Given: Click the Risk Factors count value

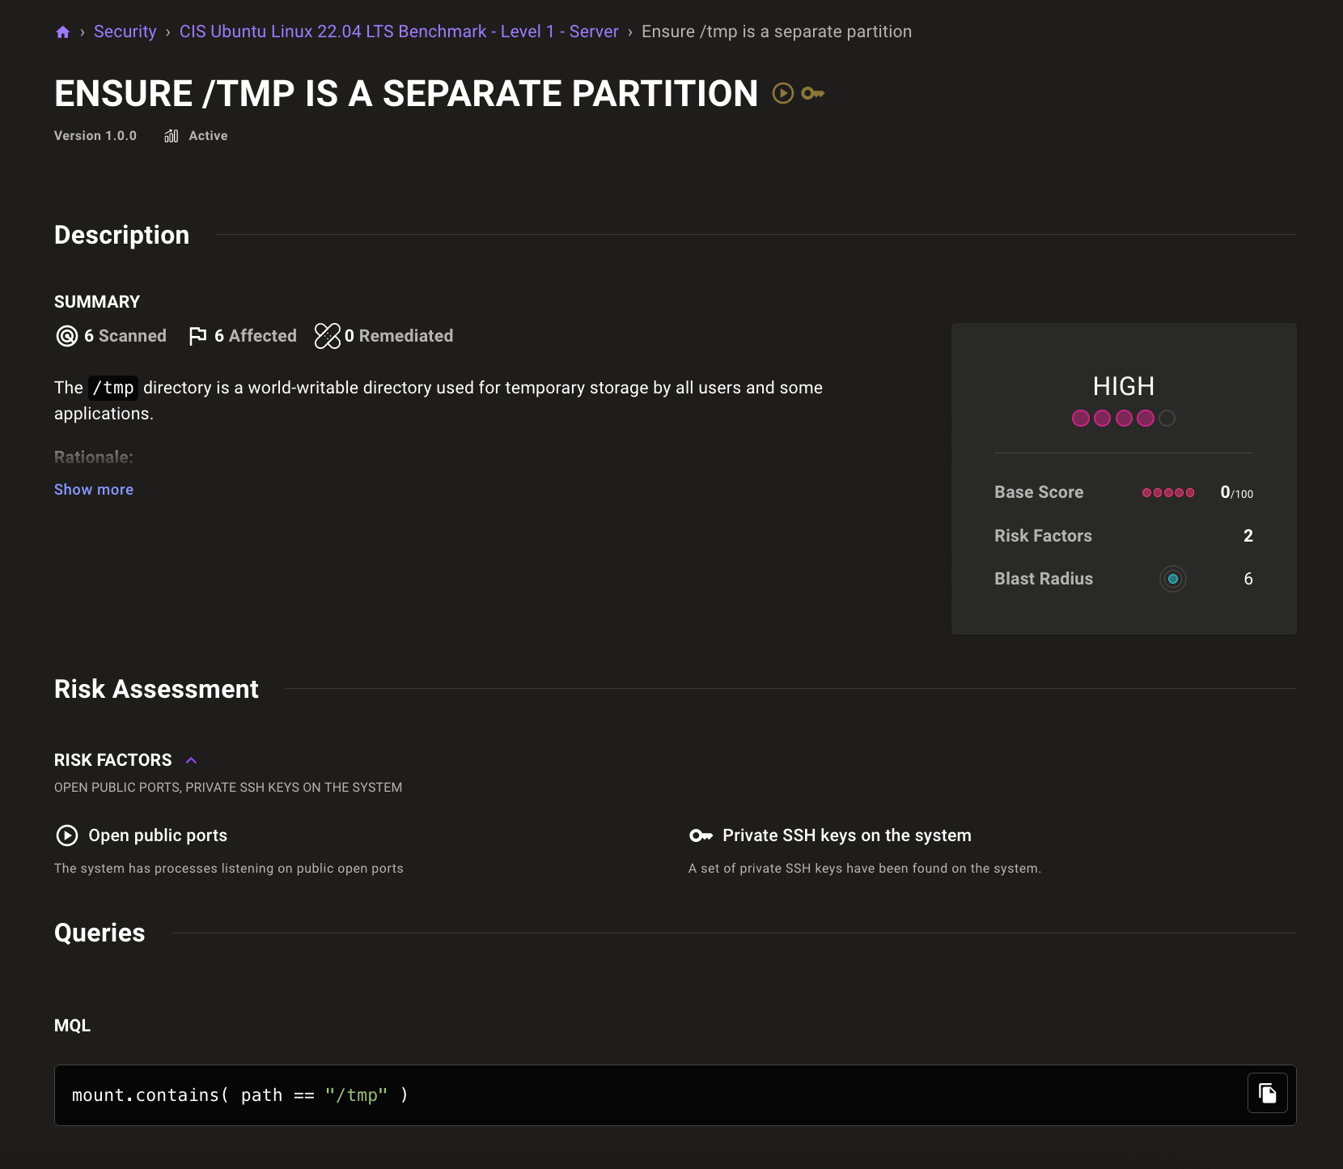Looking at the screenshot, I should 1248,536.
